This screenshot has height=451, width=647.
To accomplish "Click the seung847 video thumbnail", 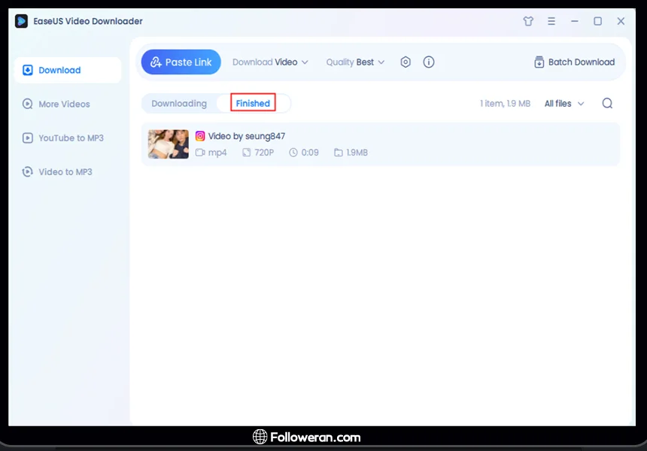I will [x=169, y=144].
